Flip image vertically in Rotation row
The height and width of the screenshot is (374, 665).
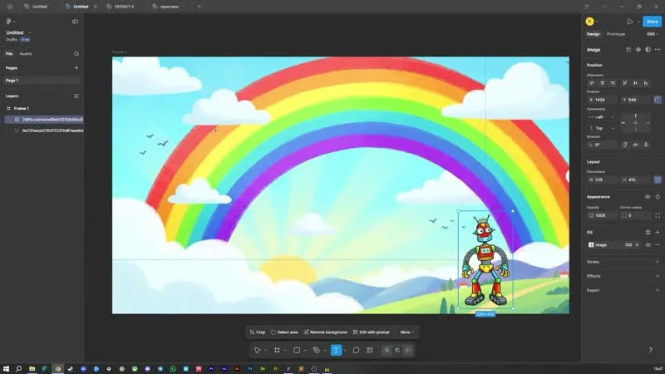point(646,145)
